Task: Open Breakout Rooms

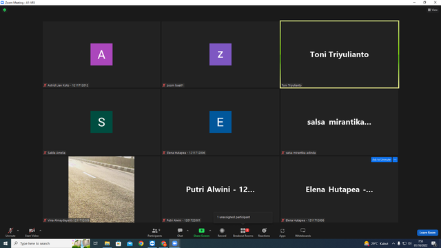Action: coord(243,232)
